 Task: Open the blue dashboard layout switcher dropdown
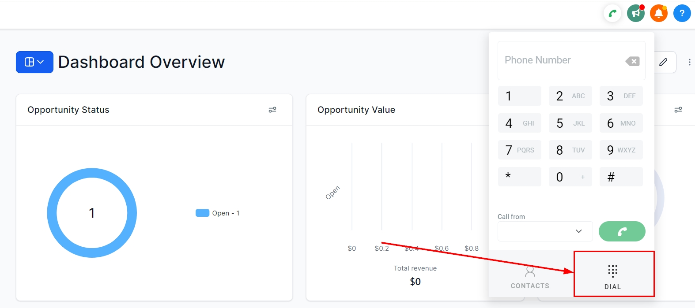coord(34,62)
